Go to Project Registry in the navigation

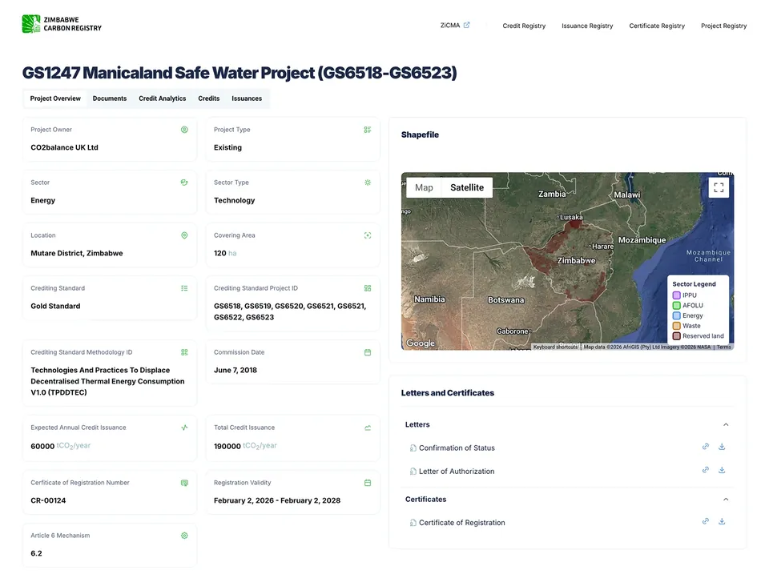724,26
